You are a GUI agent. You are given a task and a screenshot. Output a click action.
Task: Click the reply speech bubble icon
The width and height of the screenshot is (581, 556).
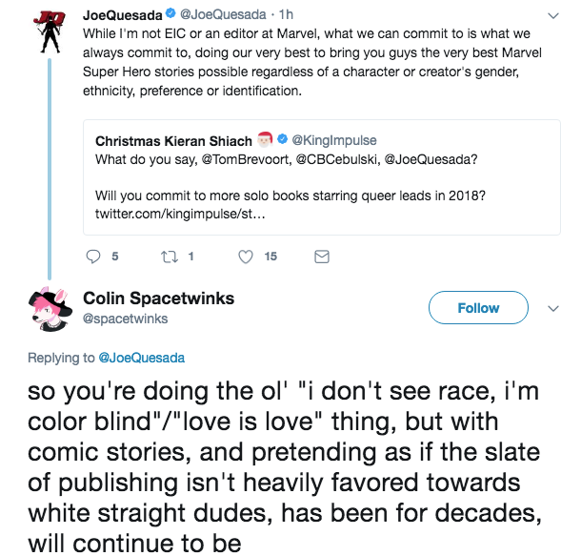(93, 256)
